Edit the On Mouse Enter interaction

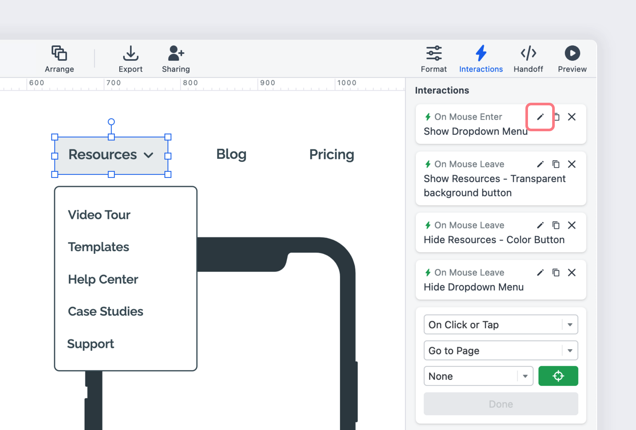tap(540, 117)
